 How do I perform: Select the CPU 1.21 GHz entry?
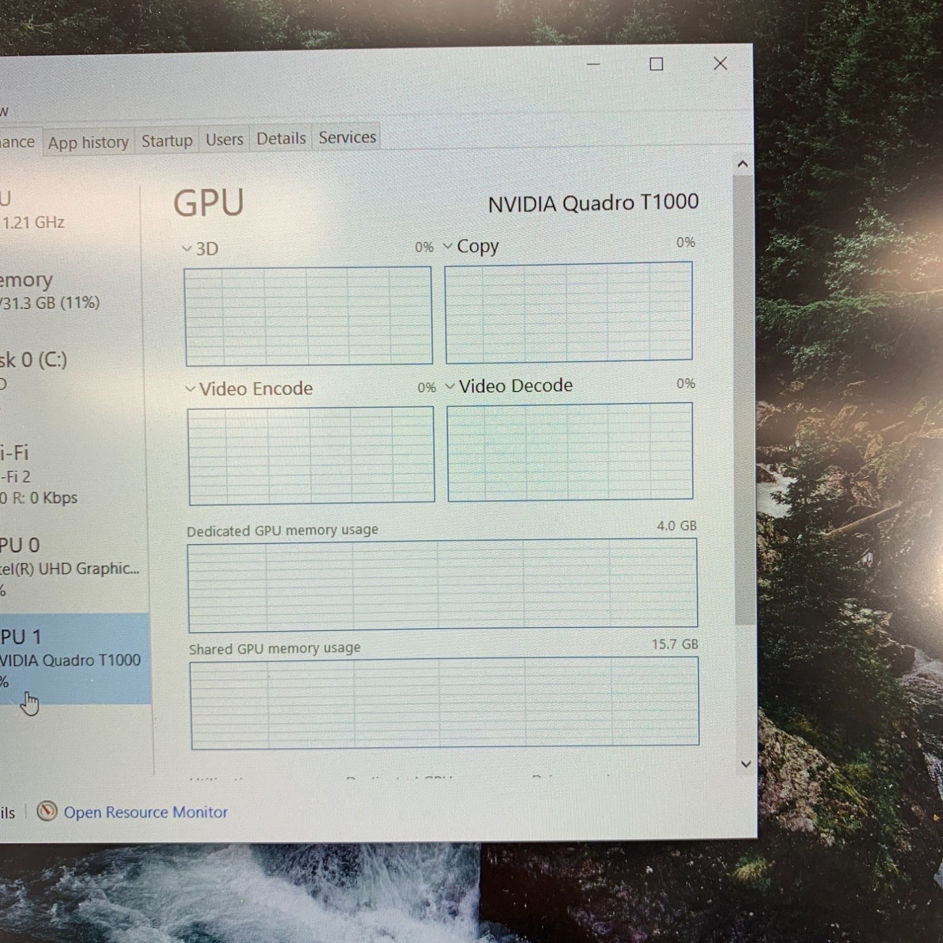[69, 209]
